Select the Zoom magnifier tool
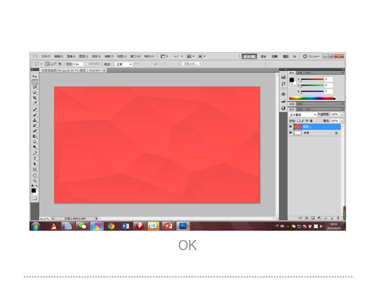Viewport: 377px width, 283px height. [x=34, y=180]
